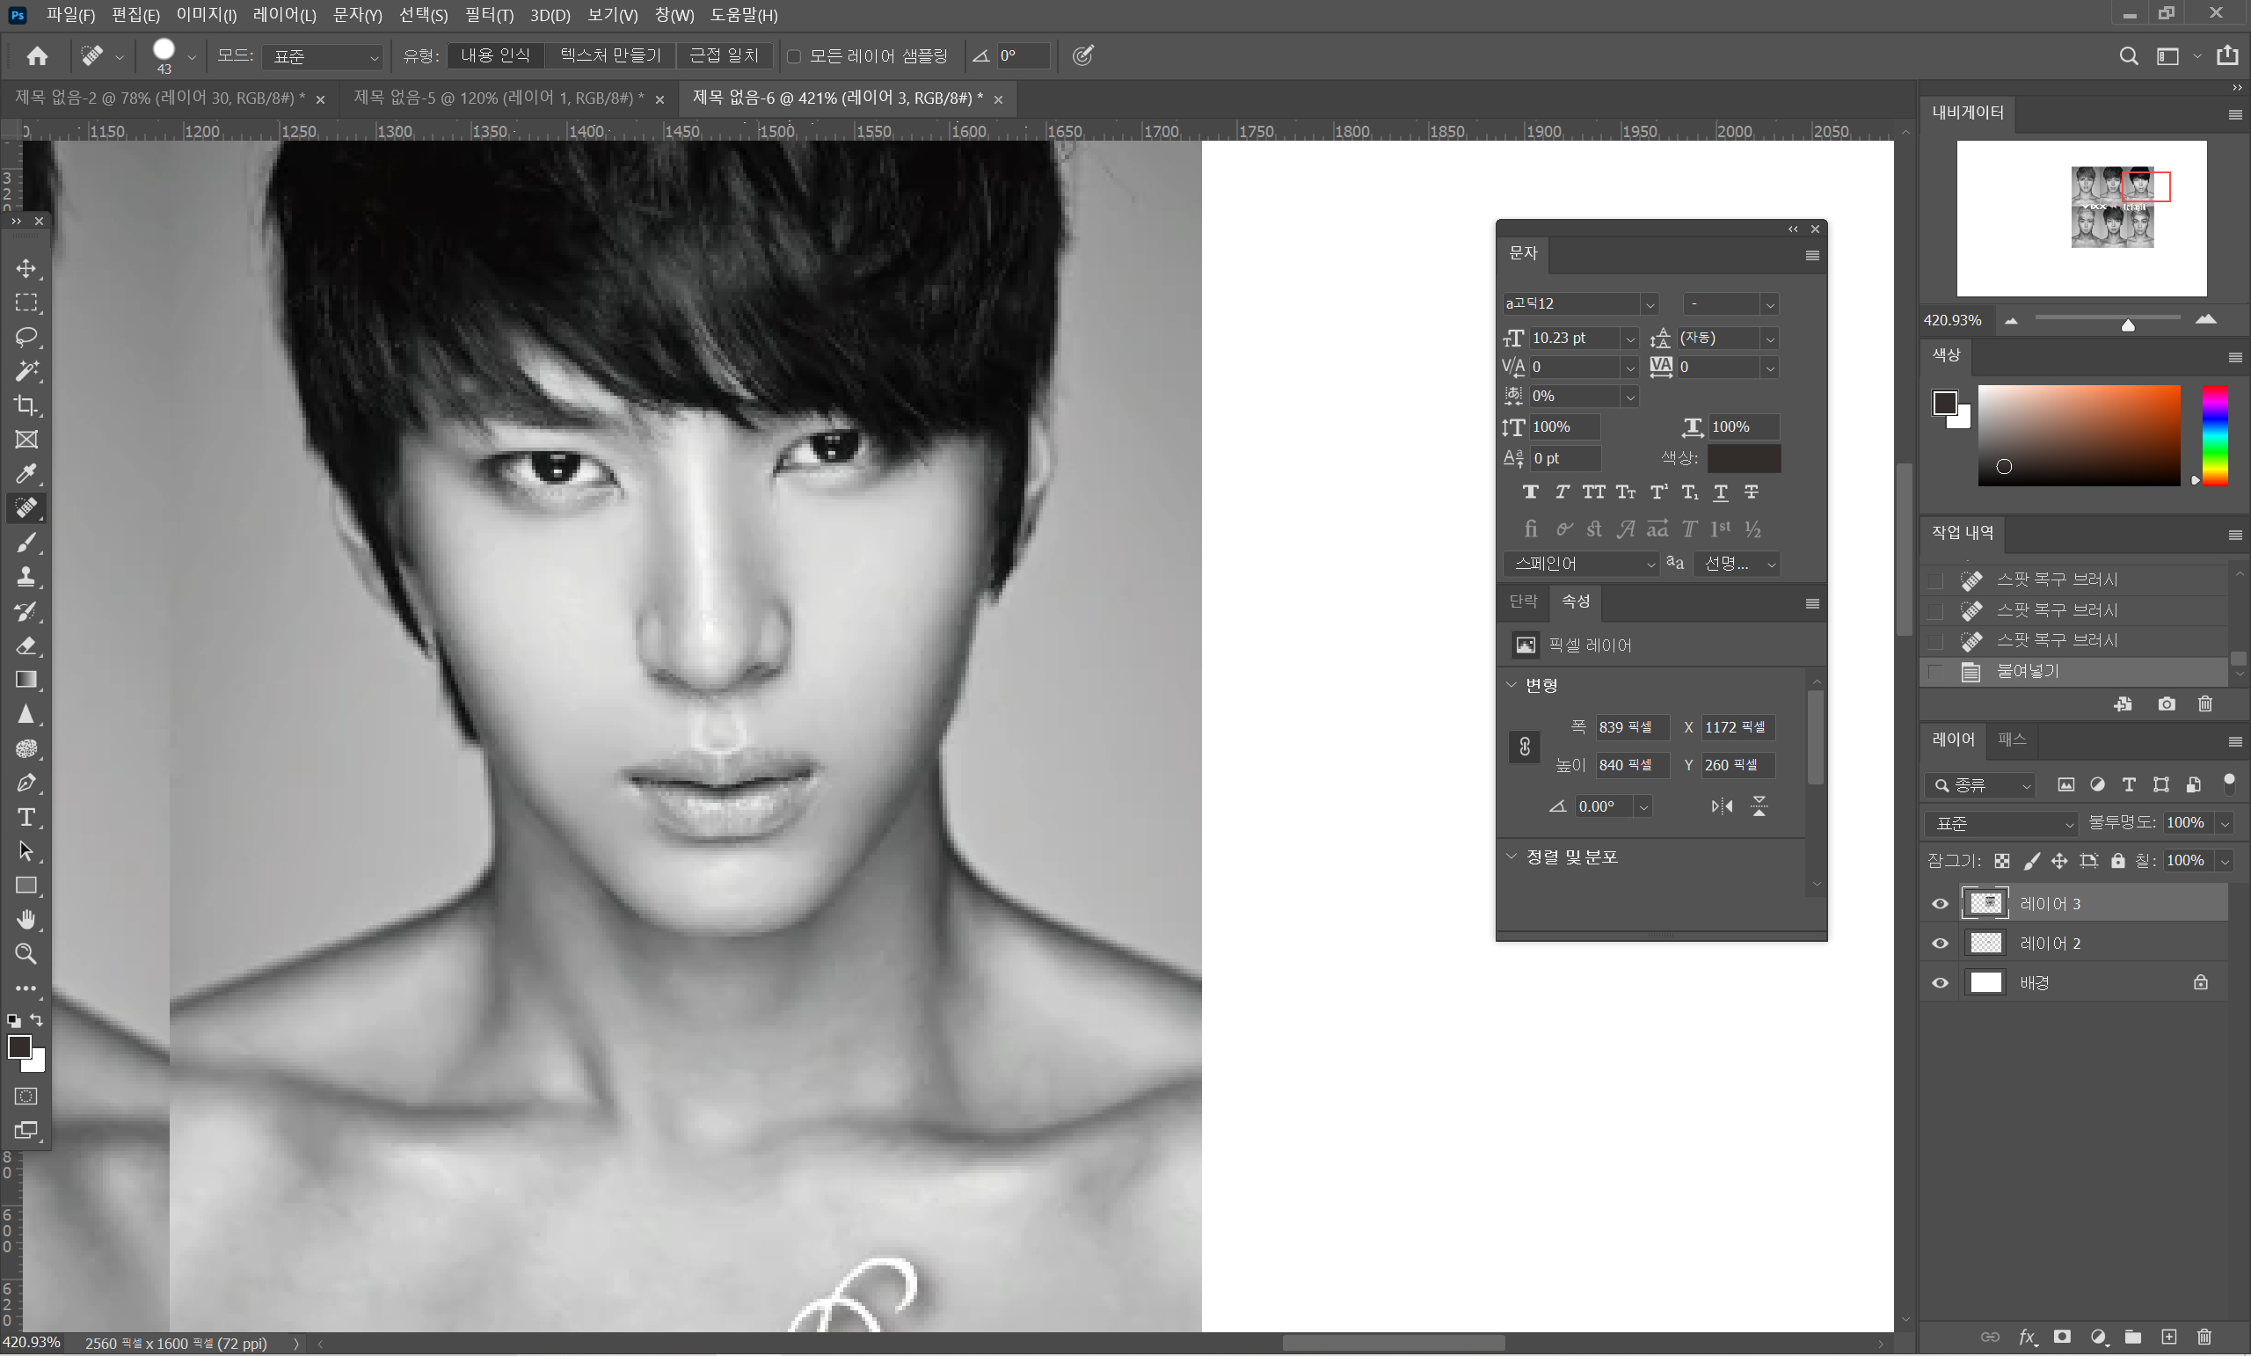Viewport: 2251px width, 1356px height.
Task: Enable 모든 레이어 샘플링 checkbox
Action: (794, 56)
